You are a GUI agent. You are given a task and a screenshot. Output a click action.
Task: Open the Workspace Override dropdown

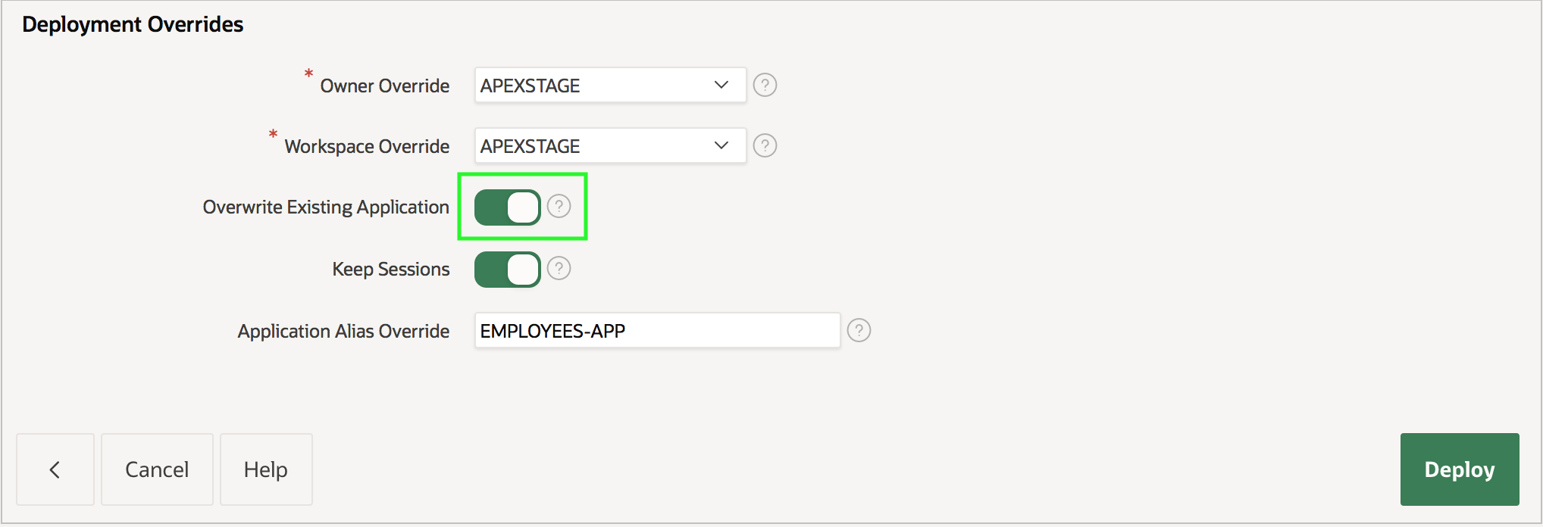click(x=610, y=145)
